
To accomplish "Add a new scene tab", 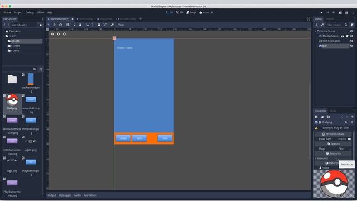I will [141, 19].
